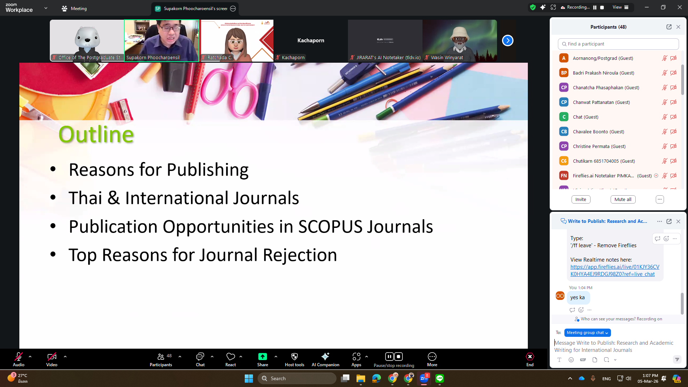Image resolution: width=688 pixels, height=387 pixels.
Task: Unmute microphone with Audio button
Action: [x=18, y=357]
